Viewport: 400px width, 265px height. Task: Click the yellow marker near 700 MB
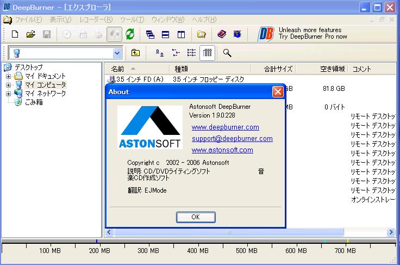pyautogui.click(x=347, y=241)
